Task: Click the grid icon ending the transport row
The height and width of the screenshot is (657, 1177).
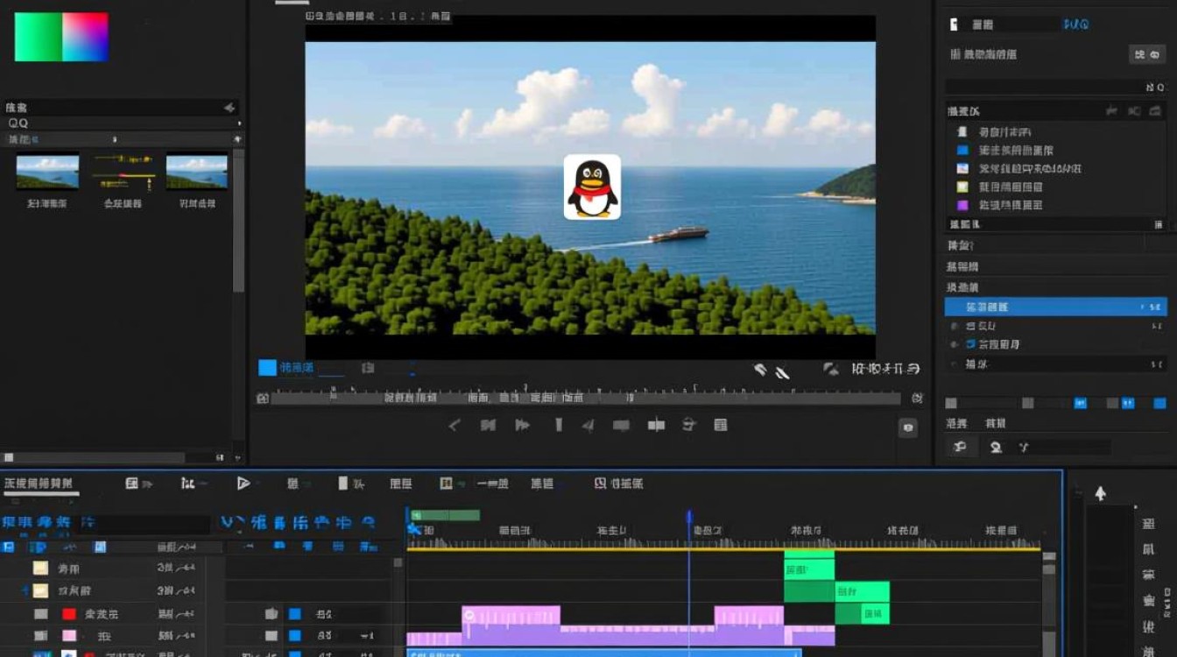Action: coord(721,426)
